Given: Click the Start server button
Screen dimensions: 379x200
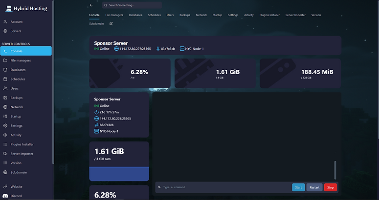Looking at the screenshot, I should pos(298,187).
